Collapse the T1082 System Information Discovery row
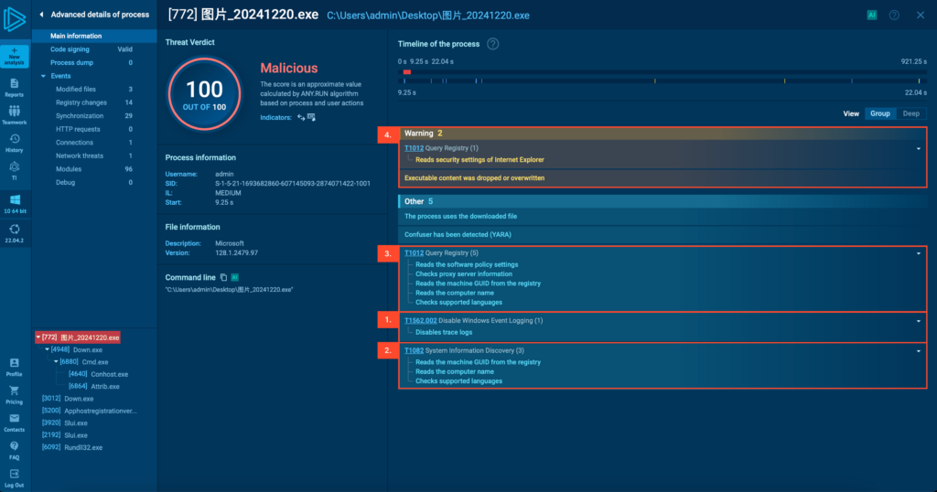Image resolution: width=937 pixels, height=492 pixels. click(x=918, y=351)
